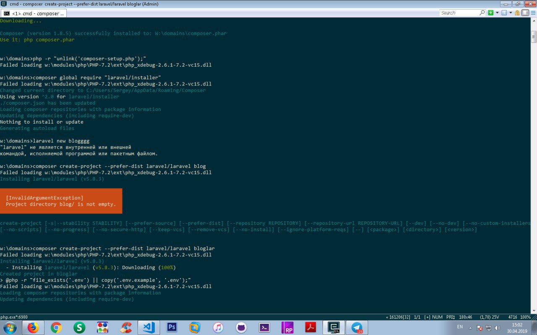Open Firefox from the taskbar

(33, 327)
